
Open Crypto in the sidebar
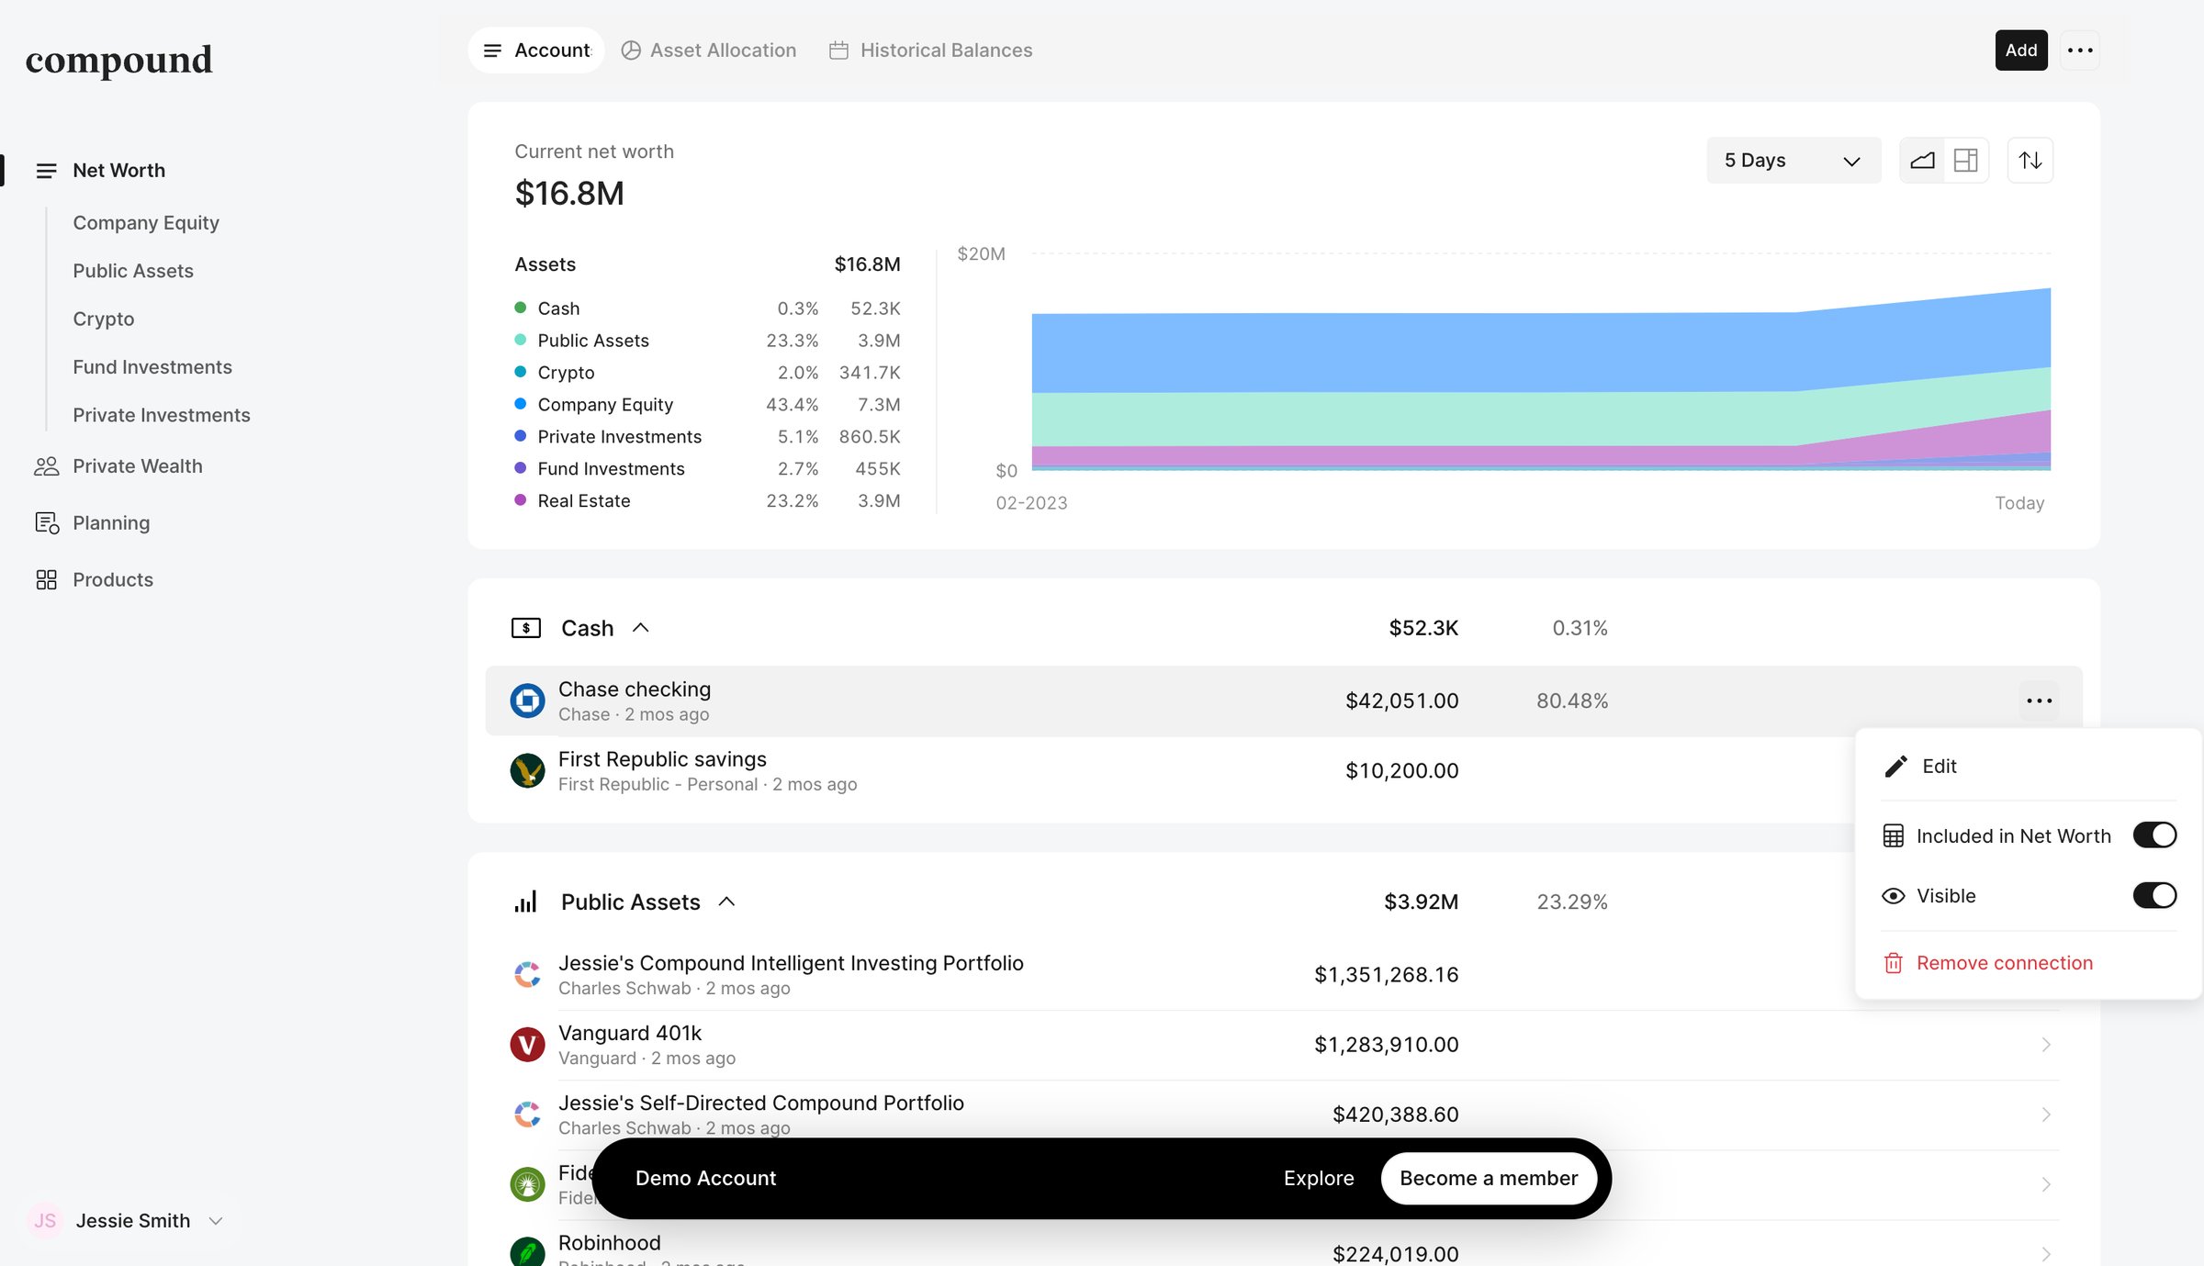coord(104,319)
